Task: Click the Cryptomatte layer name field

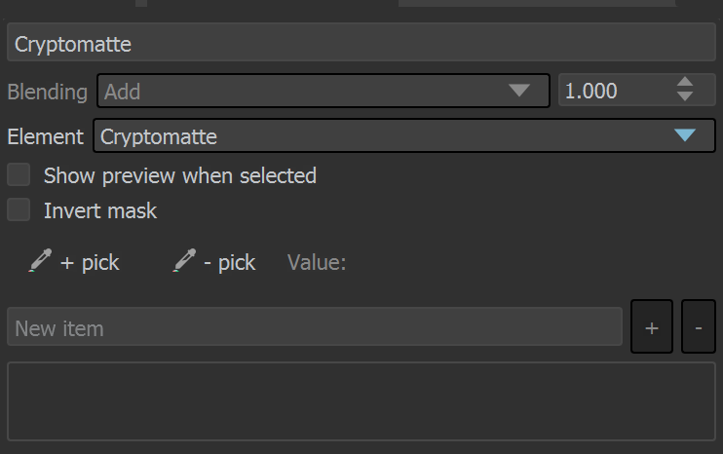Action: 361,43
